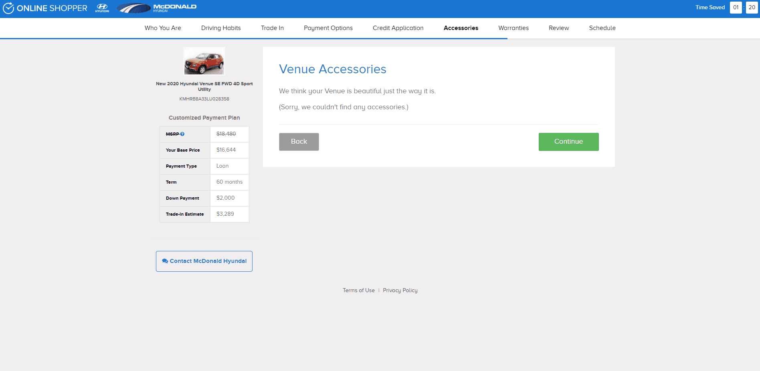
Task: Click the Down Payment label
Action: pyautogui.click(x=182, y=199)
